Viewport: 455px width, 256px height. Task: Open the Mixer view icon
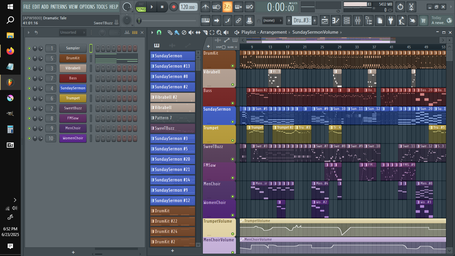click(x=358, y=21)
